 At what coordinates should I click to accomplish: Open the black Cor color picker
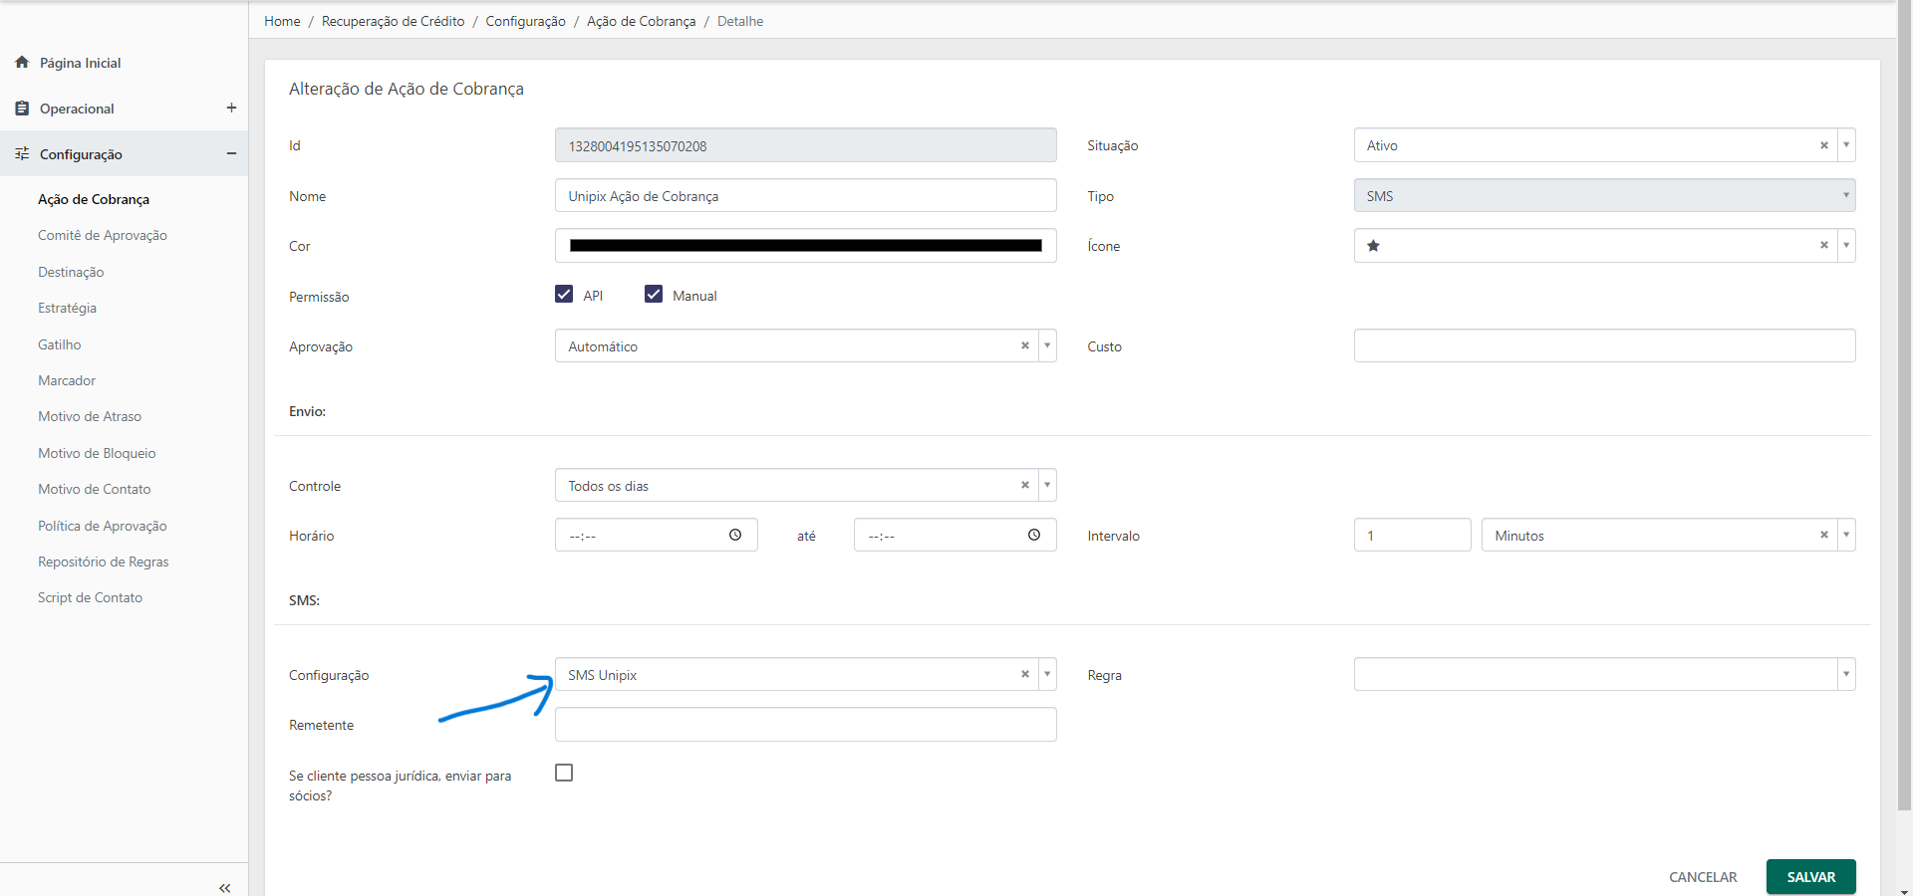pyautogui.click(x=805, y=246)
